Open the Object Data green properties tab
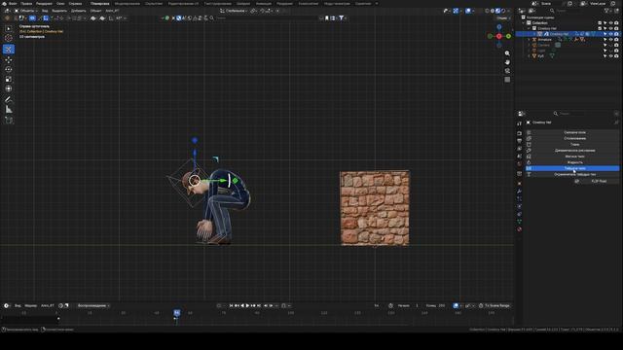Image resolution: width=623 pixels, height=350 pixels. 519,222
